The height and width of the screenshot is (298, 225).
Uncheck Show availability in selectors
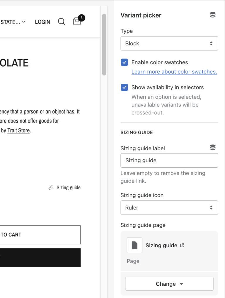coord(124,87)
